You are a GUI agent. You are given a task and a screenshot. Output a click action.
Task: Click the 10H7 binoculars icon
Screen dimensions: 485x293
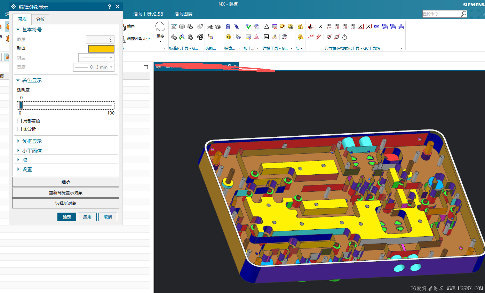click(285, 37)
